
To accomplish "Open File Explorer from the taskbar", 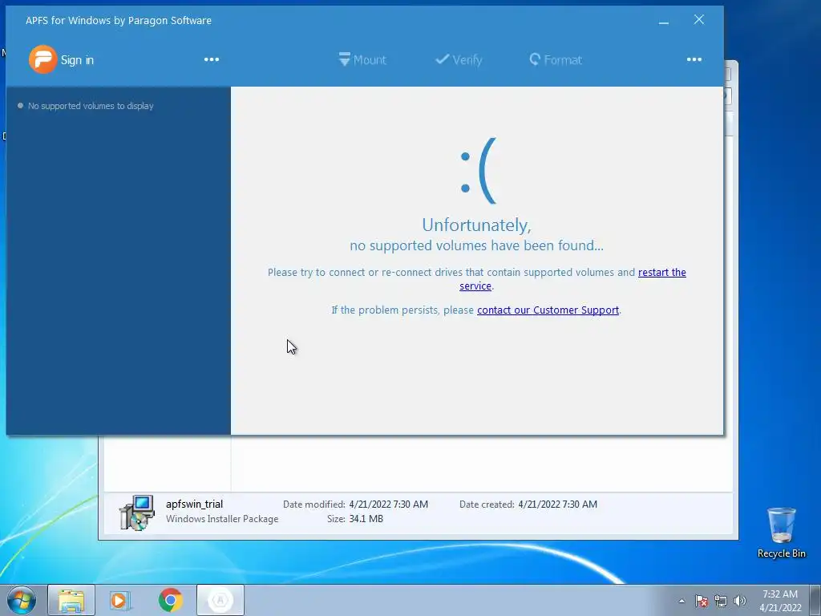I will [71, 600].
